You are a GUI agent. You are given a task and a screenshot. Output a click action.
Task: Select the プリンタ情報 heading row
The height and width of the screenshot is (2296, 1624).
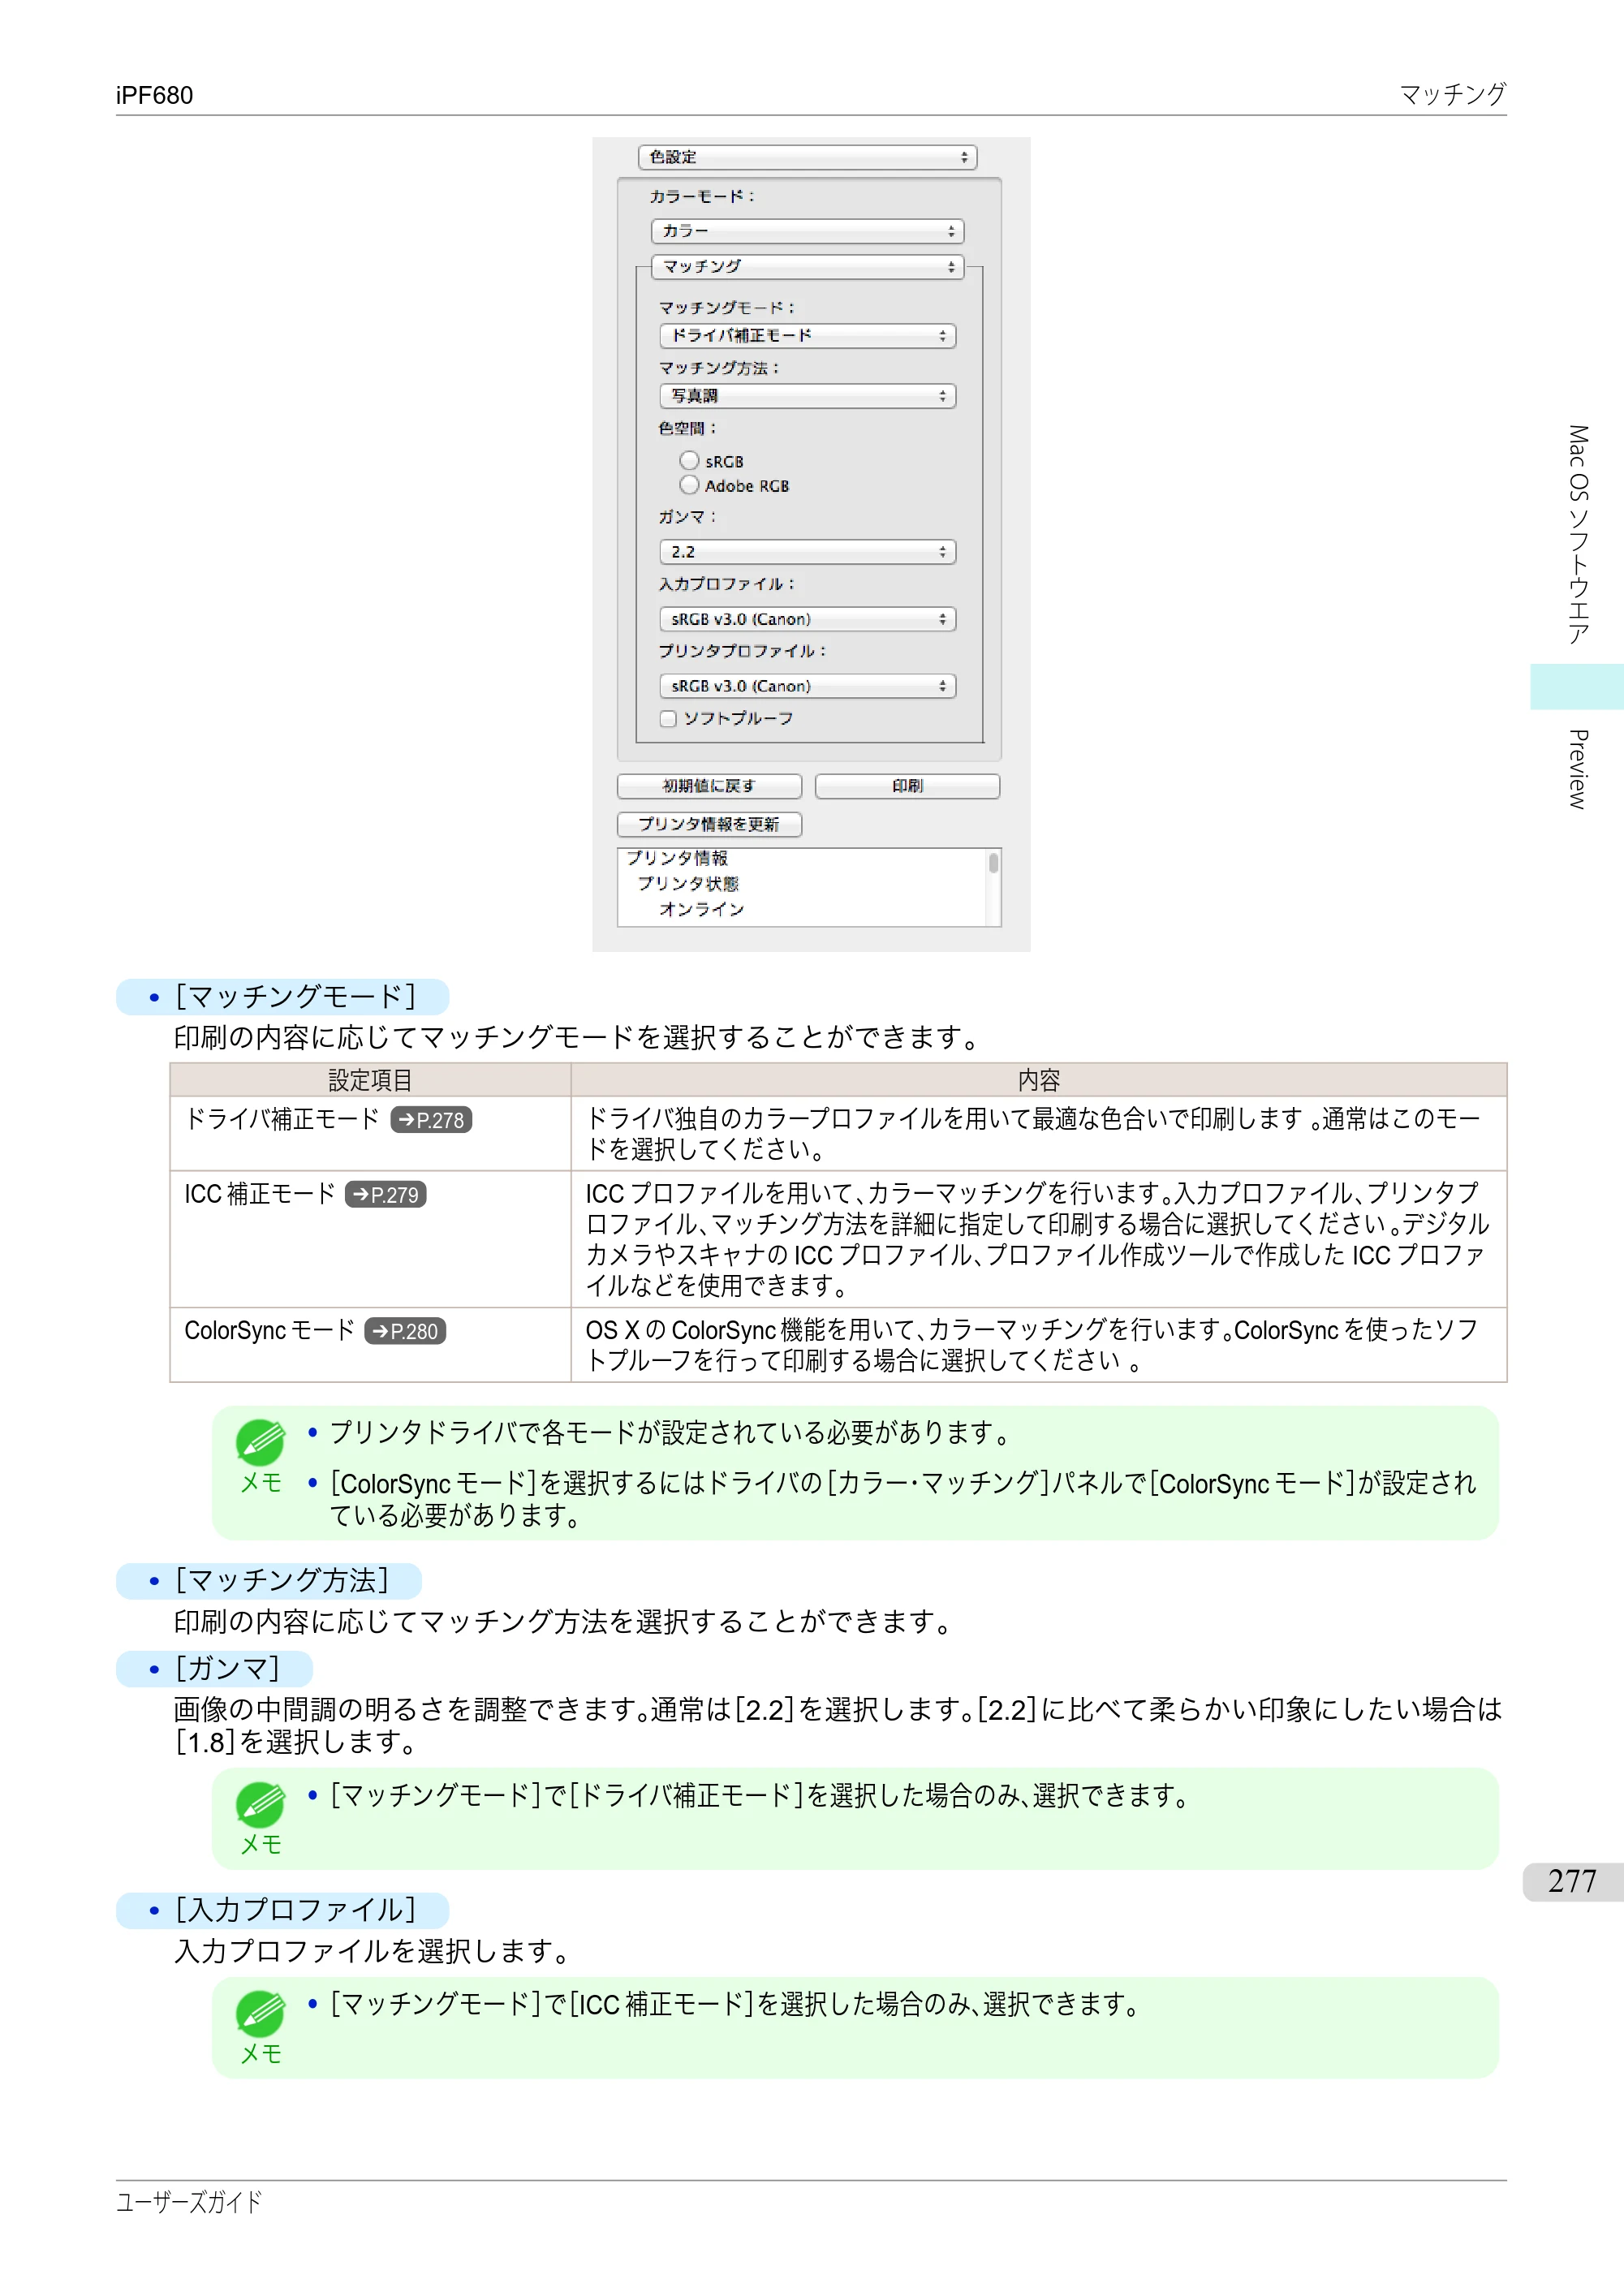677,858
